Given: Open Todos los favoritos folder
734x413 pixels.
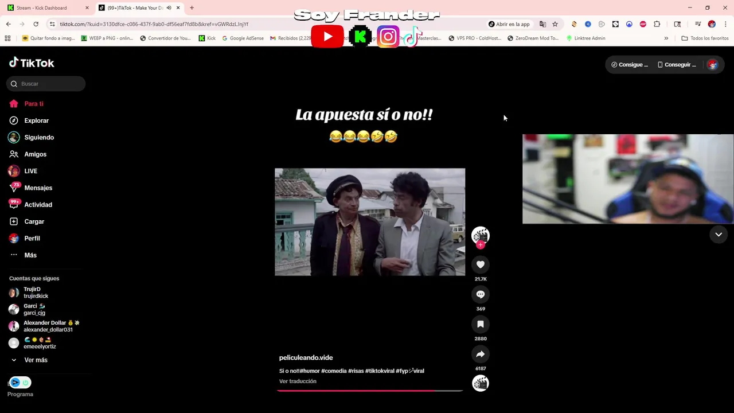Looking at the screenshot, I should click(x=705, y=38).
